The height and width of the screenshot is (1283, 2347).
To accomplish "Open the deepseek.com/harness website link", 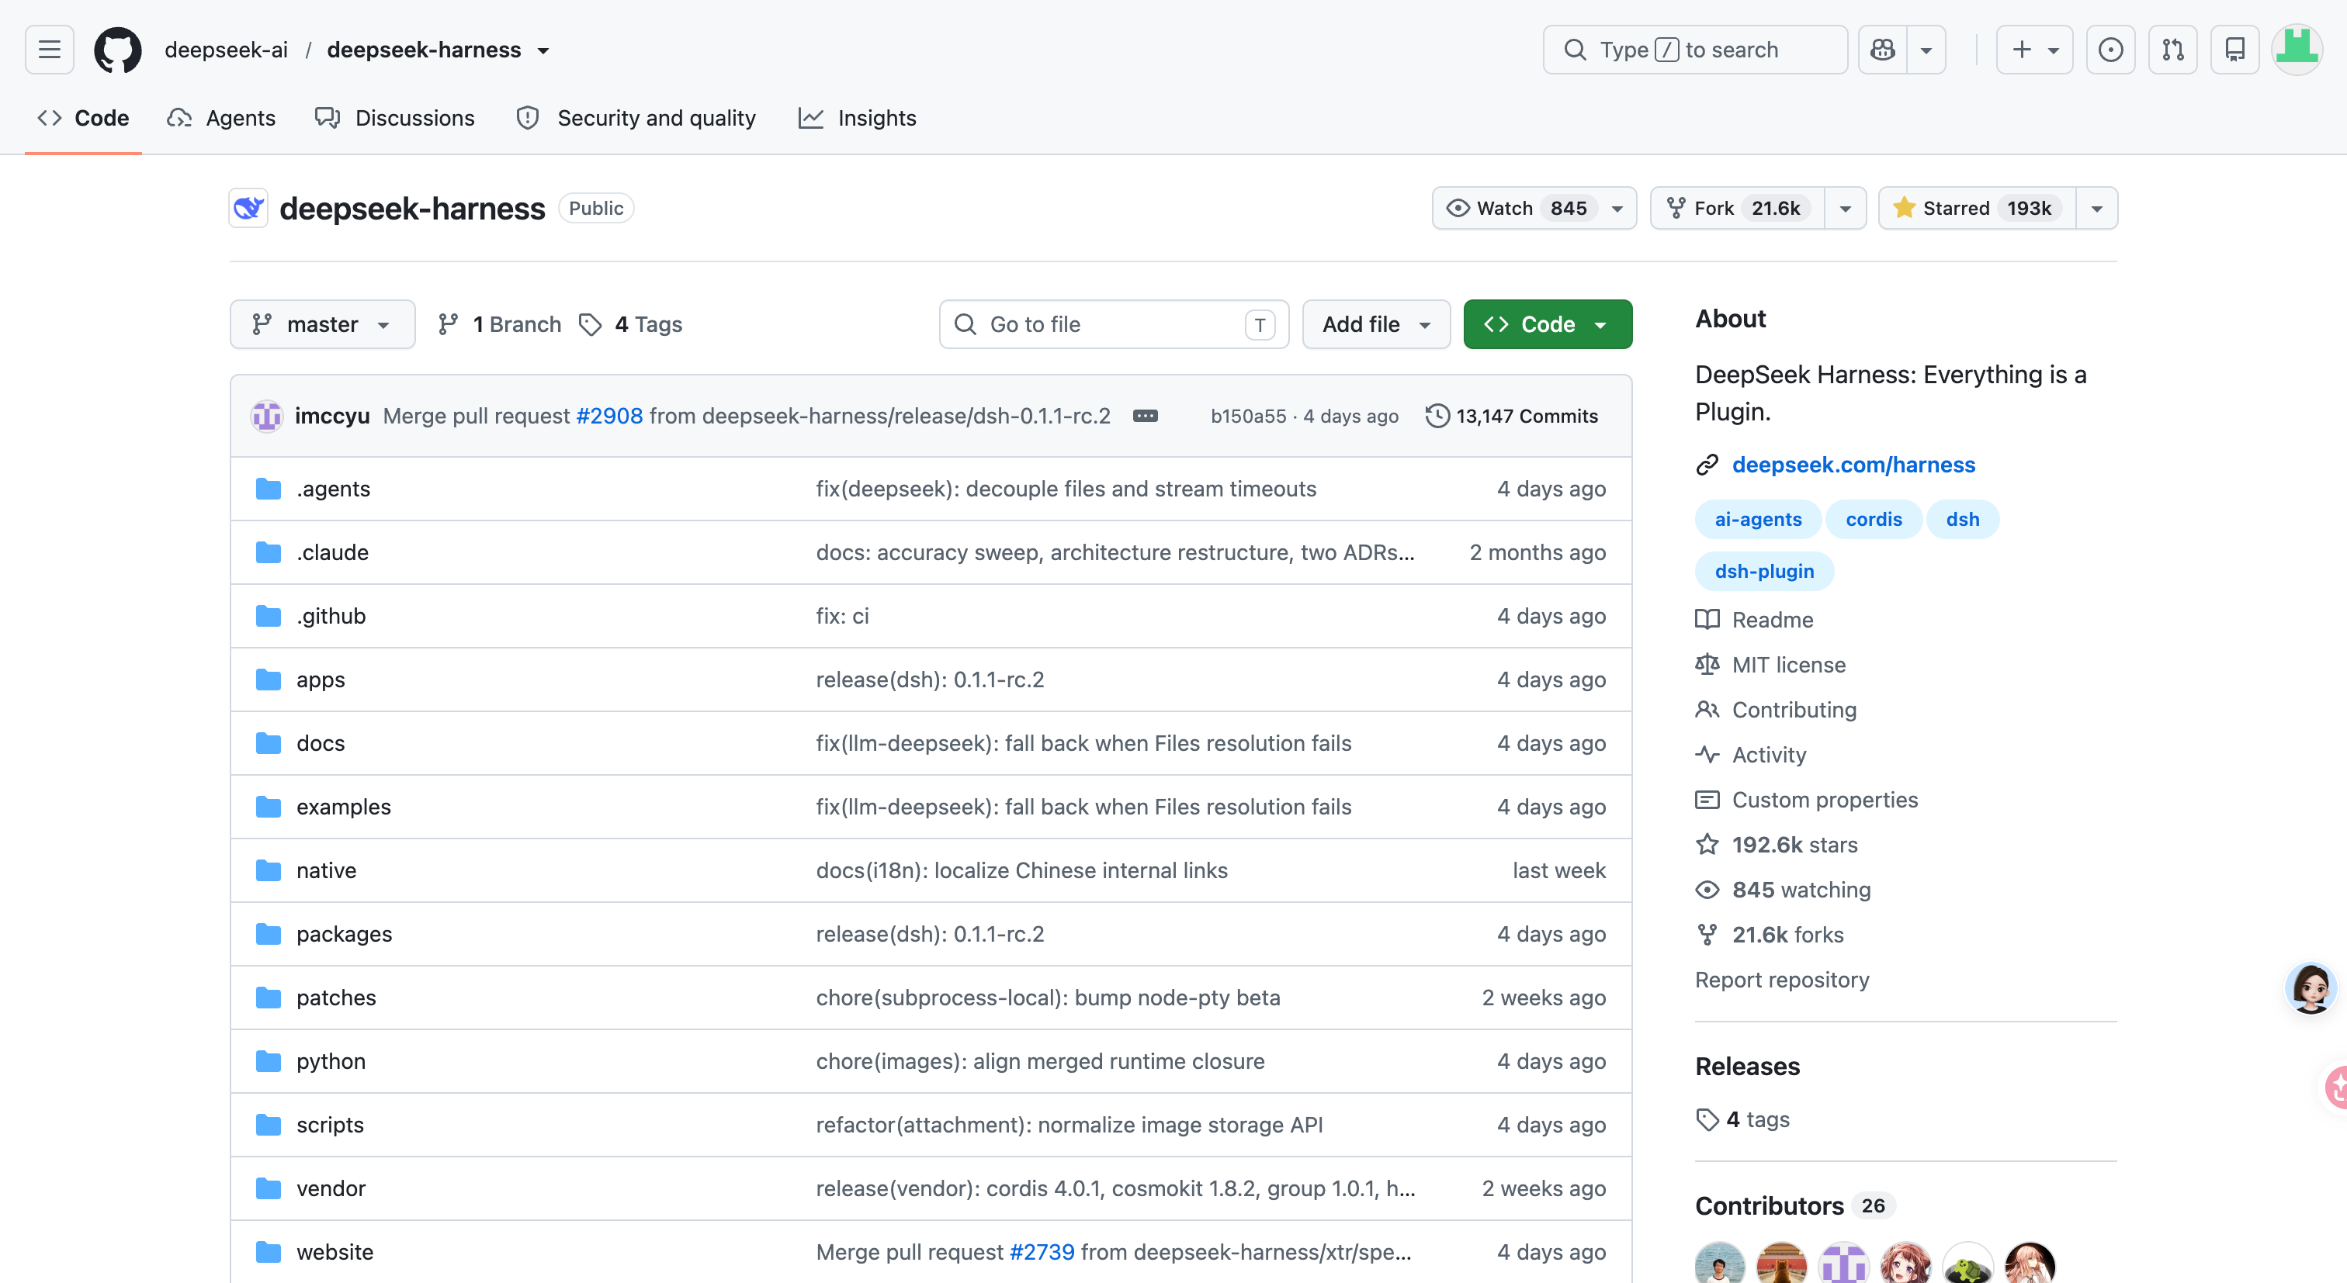I will point(1853,465).
